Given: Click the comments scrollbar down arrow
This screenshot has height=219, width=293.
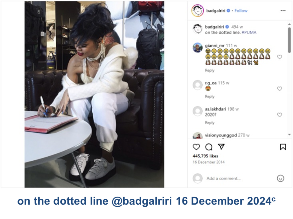Looking at the screenshot, I should pos(289,135).
